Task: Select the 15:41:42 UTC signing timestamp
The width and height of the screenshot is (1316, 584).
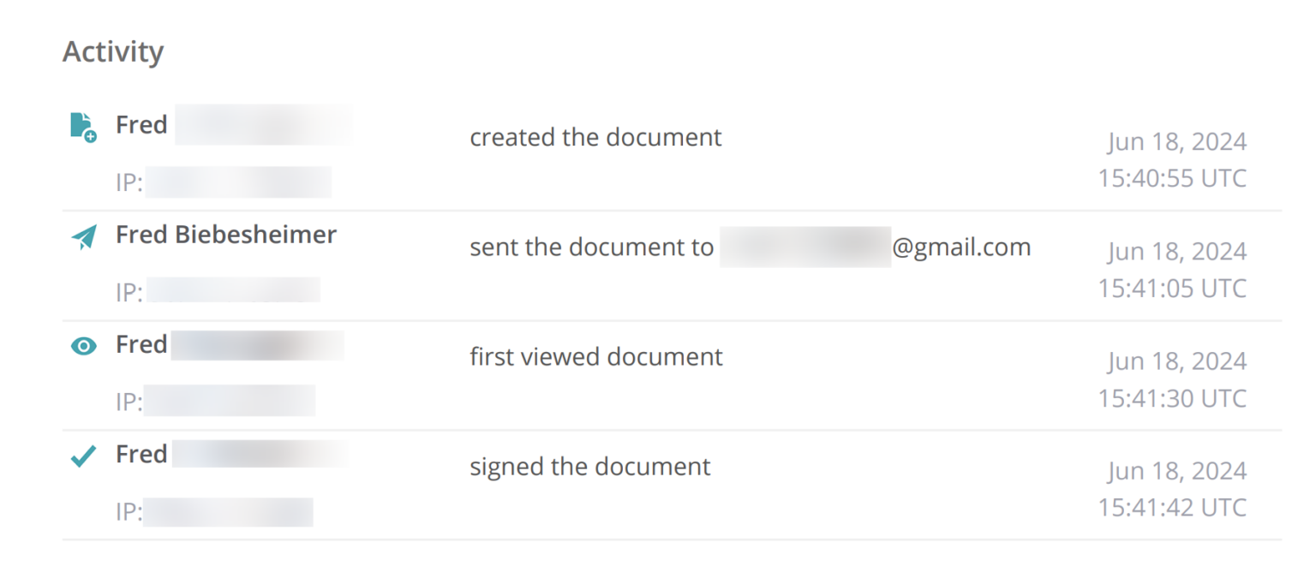Action: click(1174, 507)
